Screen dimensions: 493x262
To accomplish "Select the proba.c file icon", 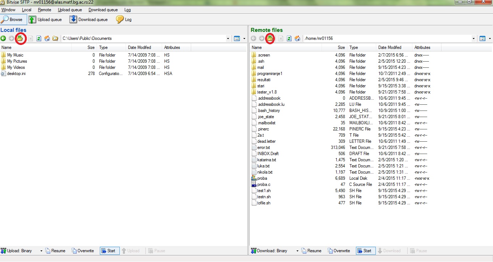I will point(254,184).
